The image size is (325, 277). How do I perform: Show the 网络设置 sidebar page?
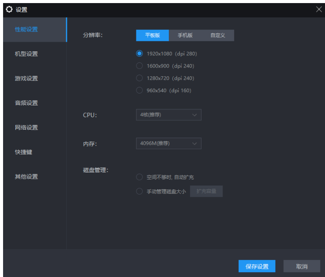pos(26,128)
